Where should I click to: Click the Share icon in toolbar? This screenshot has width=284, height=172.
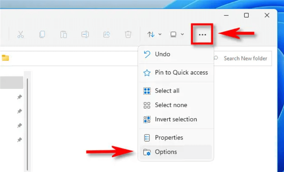[107, 34]
